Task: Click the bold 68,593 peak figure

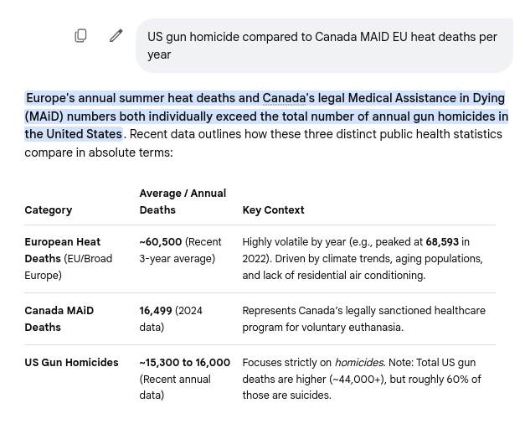Action: pos(442,242)
